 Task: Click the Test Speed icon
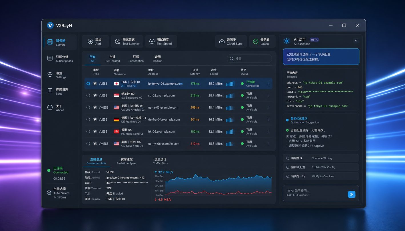pos(152,41)
